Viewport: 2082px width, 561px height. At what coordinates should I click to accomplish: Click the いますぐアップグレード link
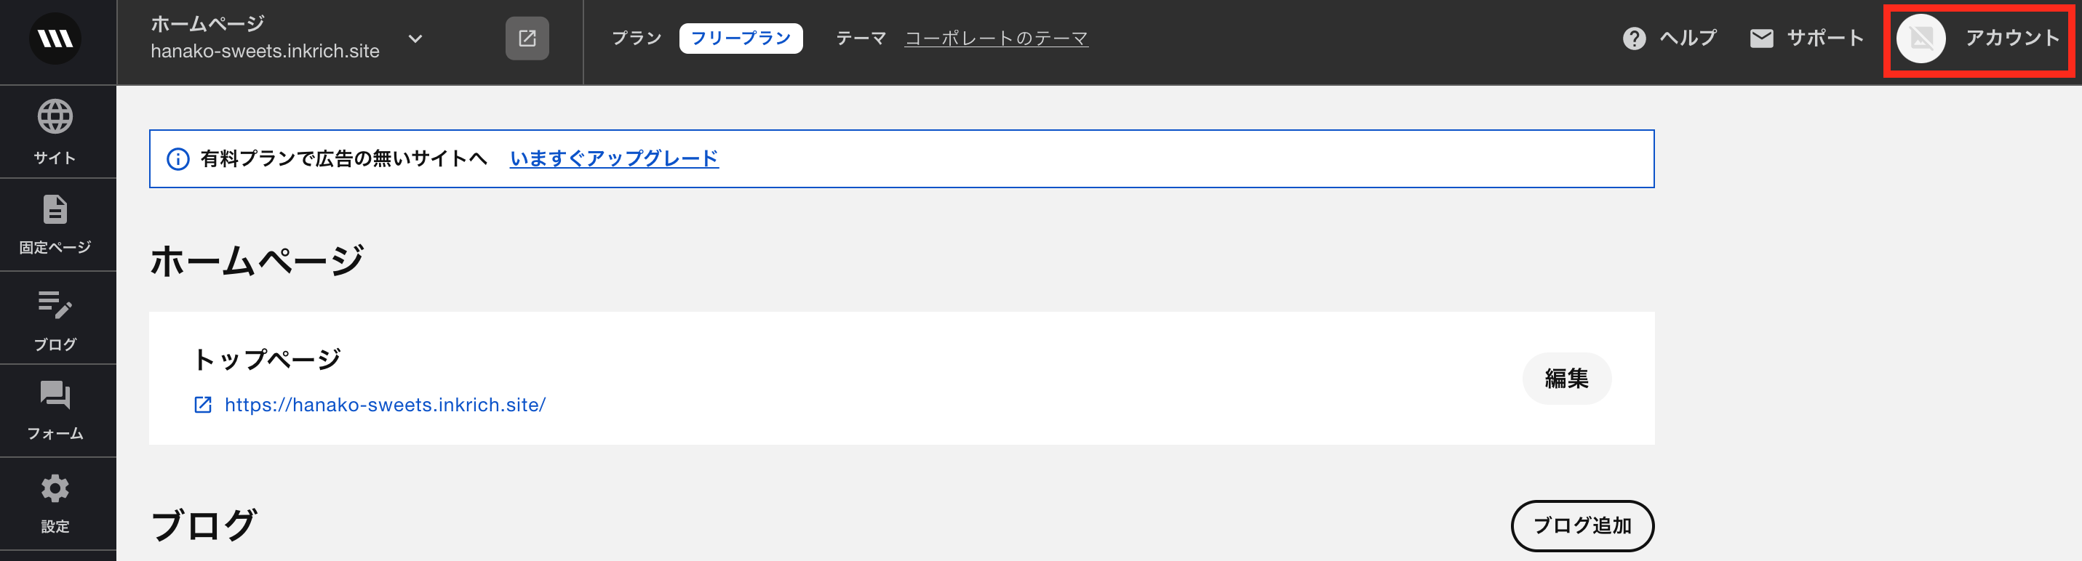614,158
